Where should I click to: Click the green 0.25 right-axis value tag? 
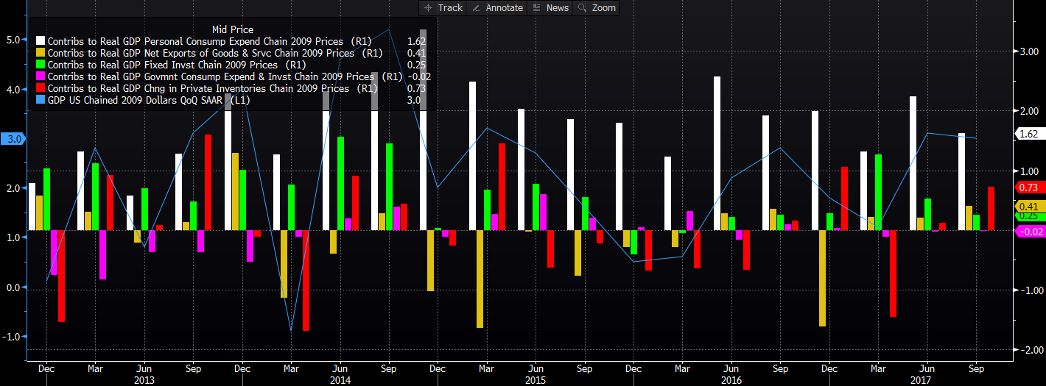click(1029, 215)
